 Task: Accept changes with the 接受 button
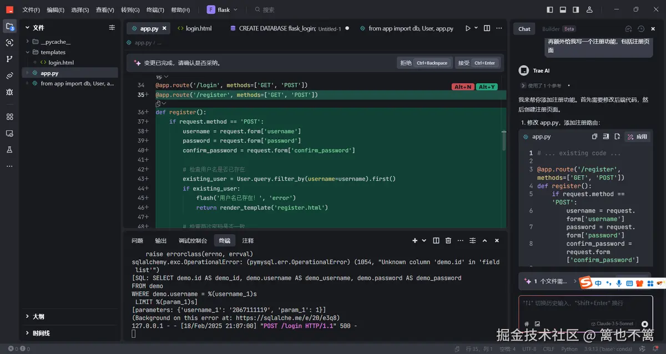point(478,63)
